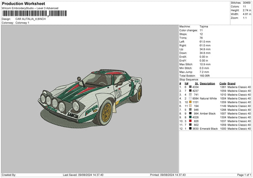Click the Trims value 76
The height and width of the screenshot is (178, 253).
[x=201, y=38]
